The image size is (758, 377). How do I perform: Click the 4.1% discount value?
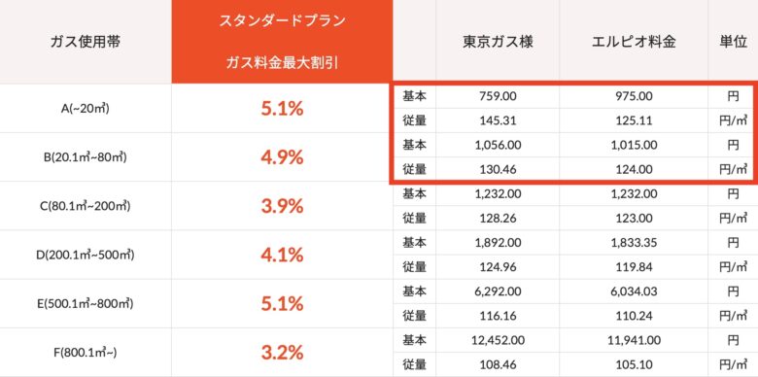click(283, 256)
